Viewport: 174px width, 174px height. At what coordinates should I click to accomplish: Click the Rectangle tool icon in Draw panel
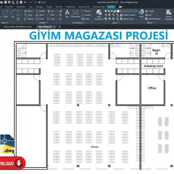18,11
